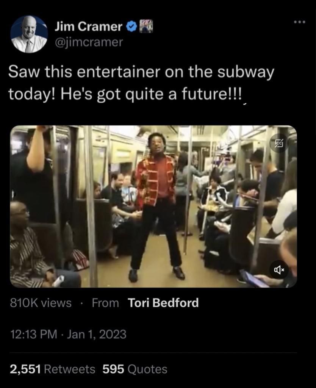Click the dancer in red jacket
This screenshot has width=316, height=388.
pyautogui.click(x=157, y=207)
